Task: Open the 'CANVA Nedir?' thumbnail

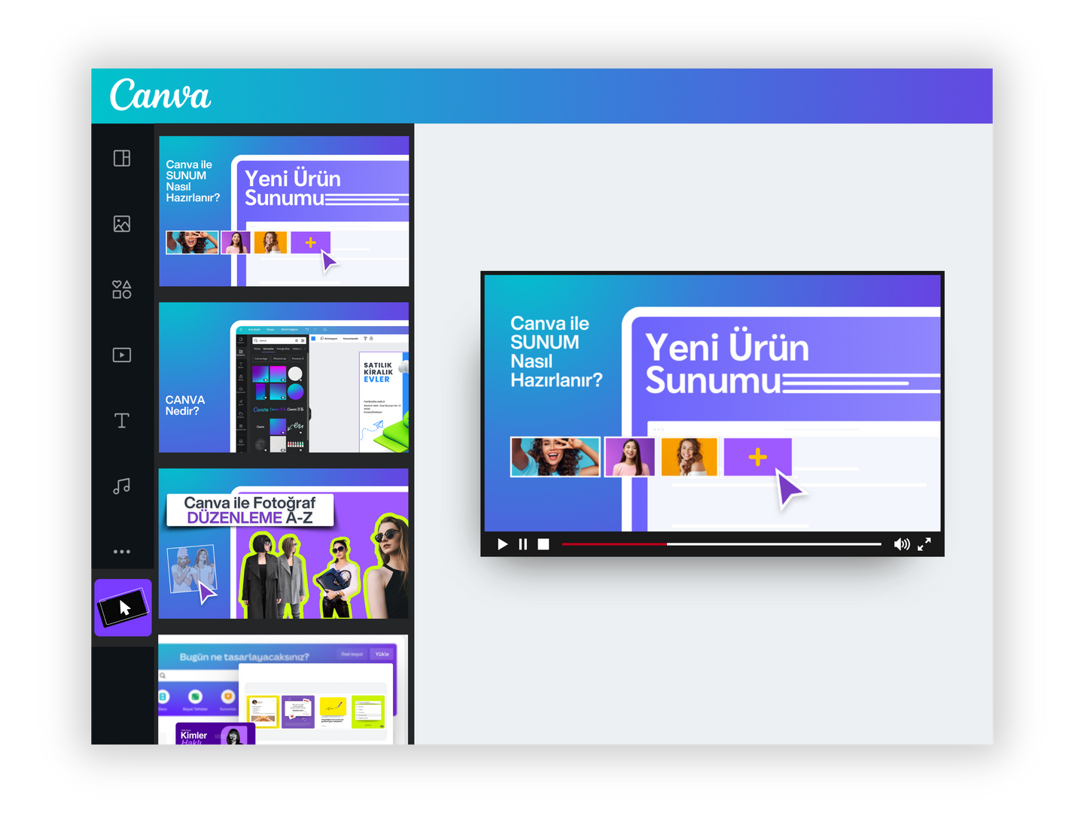Action: pyautogui.click(x=284, y=377)
